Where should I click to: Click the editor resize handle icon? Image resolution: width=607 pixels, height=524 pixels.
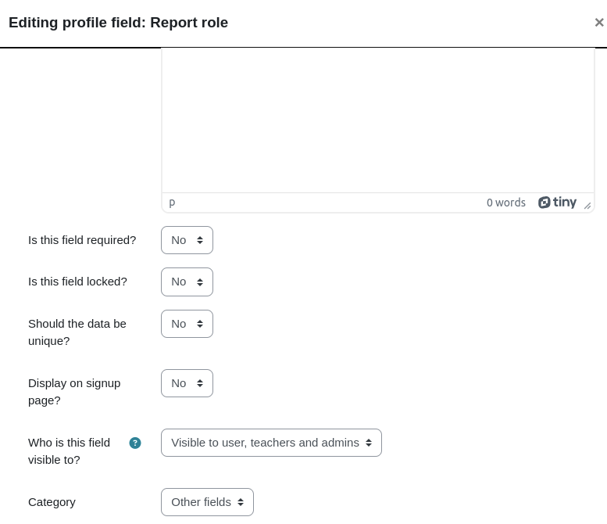tap(587, 206)
